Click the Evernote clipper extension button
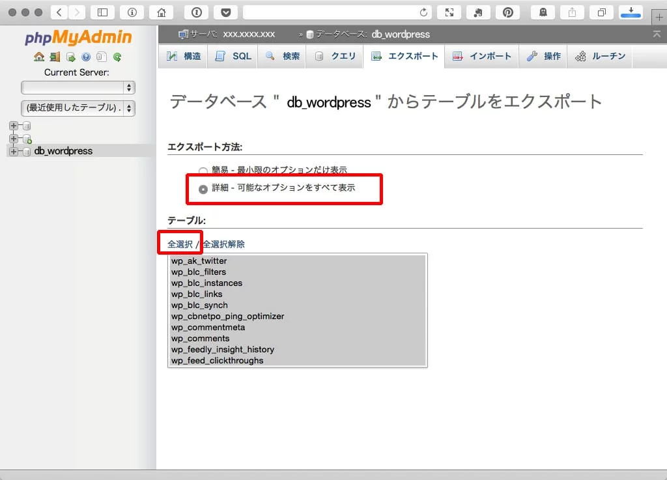The image size is (667, 480). click(x=478, y=12)
